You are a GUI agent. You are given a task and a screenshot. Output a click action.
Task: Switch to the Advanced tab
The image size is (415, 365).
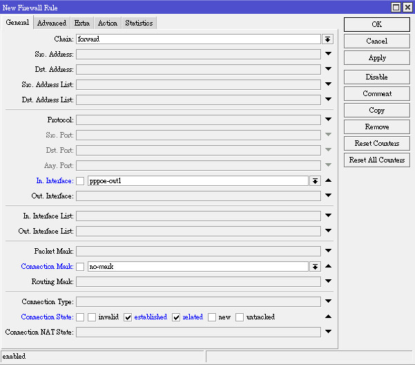coord(52,24)
